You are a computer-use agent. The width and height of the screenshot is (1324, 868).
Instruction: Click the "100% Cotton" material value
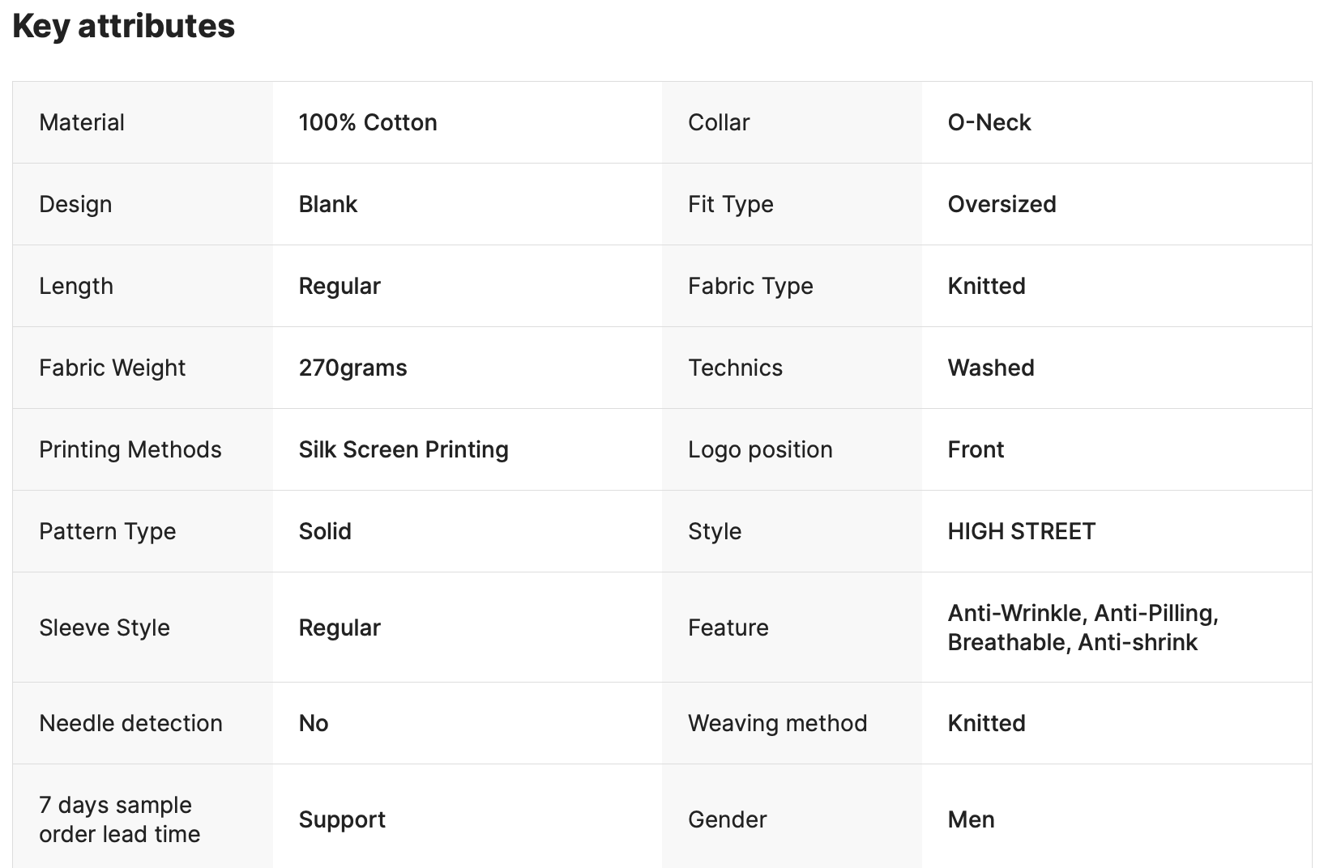[x=368, y=122]
